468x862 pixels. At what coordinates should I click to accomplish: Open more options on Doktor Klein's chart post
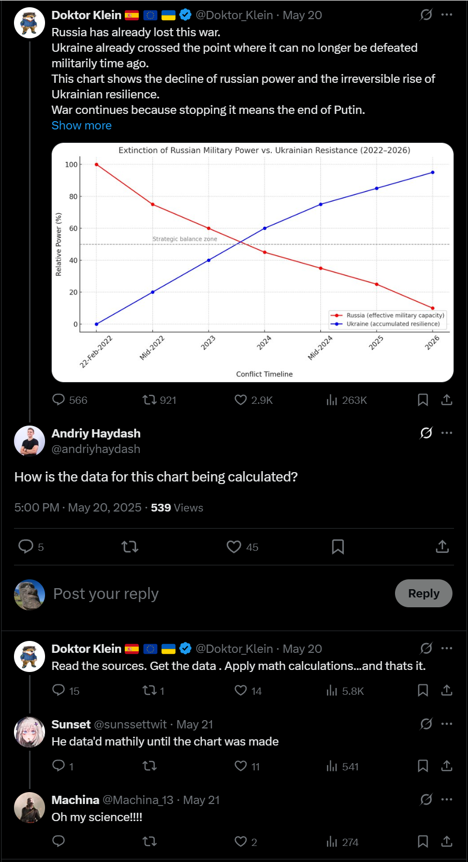click(447, 15)
